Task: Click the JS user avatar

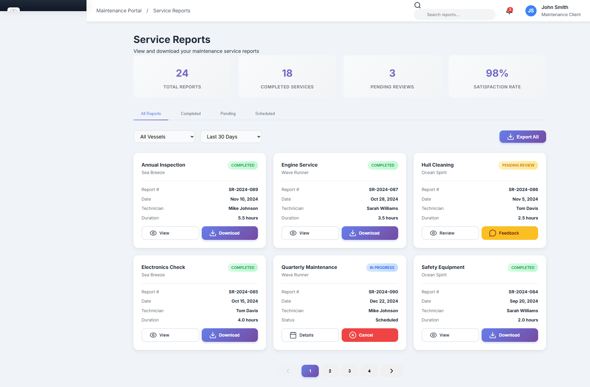Action: click(x=531, y=11)
